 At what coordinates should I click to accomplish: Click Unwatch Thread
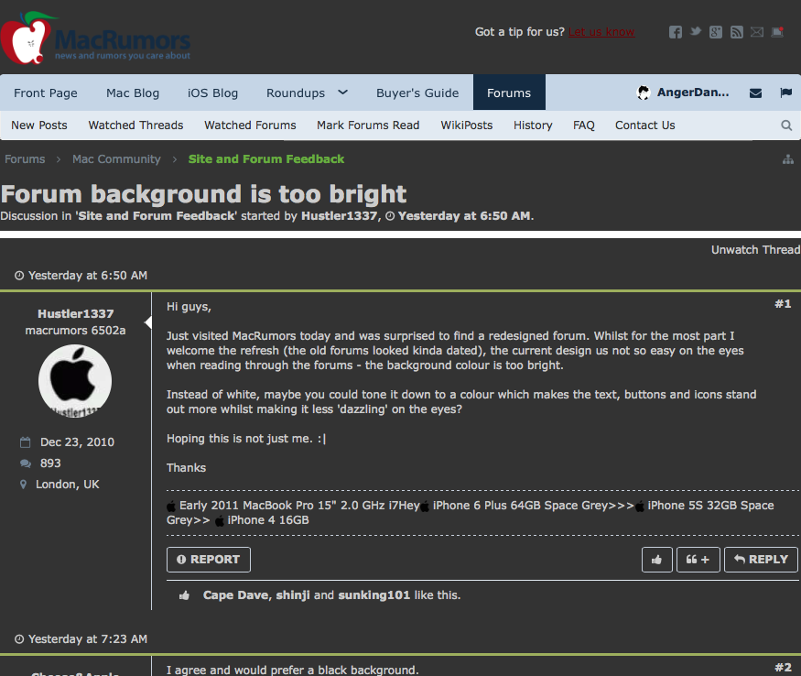click(755, 250)
